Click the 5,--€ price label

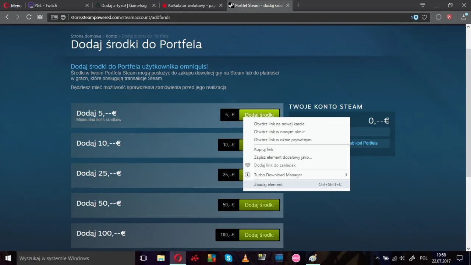coord(230,115)
